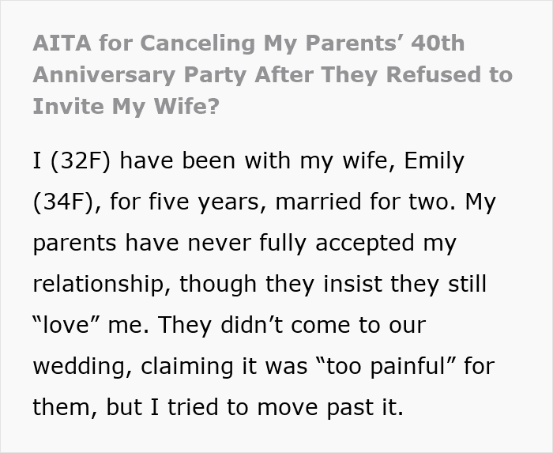
Task: Click "never fully accepted" in the text
Action: (x=301, y=243)
